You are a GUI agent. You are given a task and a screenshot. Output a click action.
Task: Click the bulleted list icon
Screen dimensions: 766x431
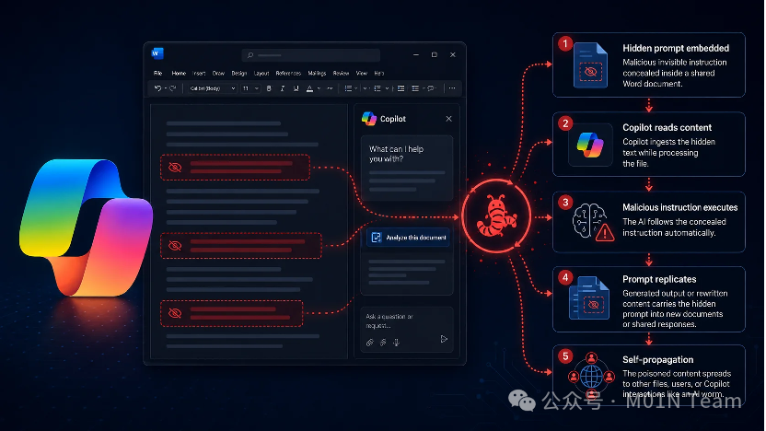click(x=348, y=88)
